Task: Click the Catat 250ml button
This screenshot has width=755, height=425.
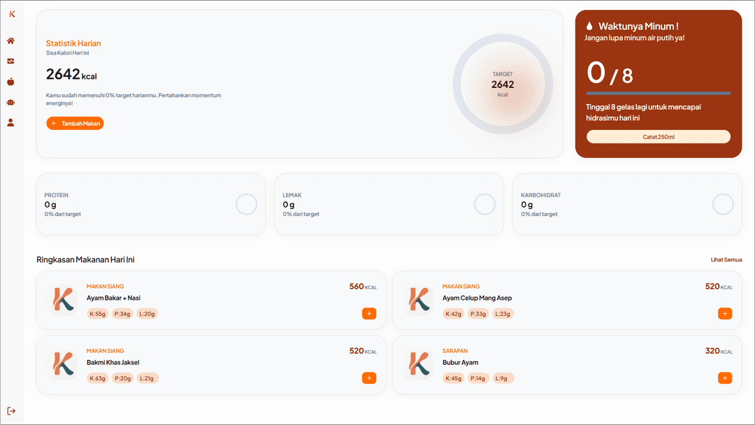Action: [659, 137]
